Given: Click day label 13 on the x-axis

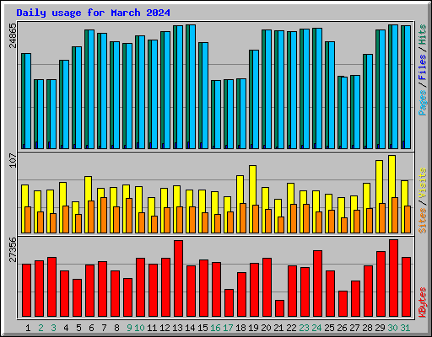Looking at the screenshot, I should click(x=177, y=328).
